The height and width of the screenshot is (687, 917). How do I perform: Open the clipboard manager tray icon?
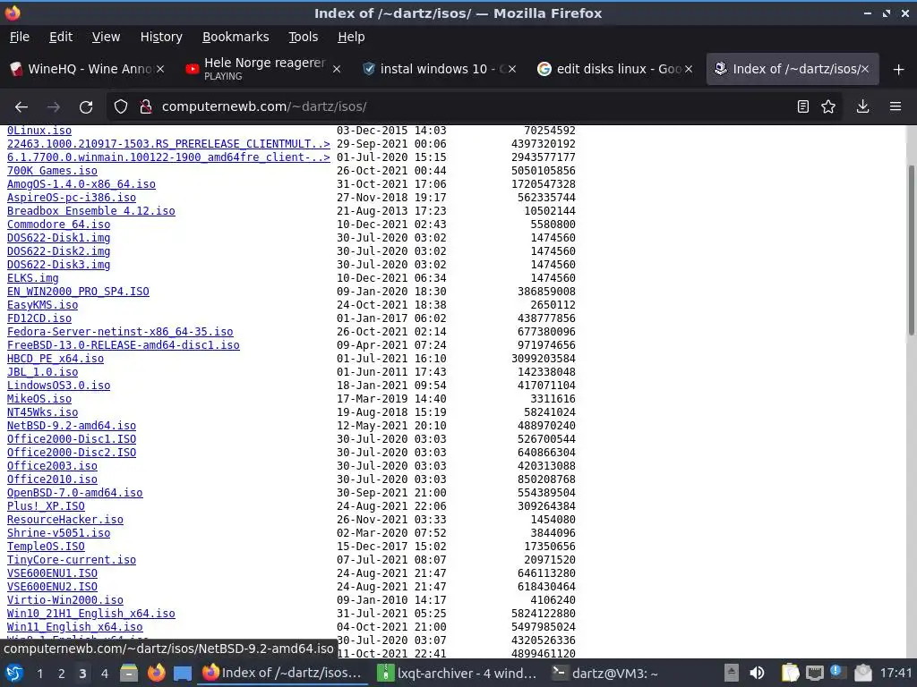[790, 673]
